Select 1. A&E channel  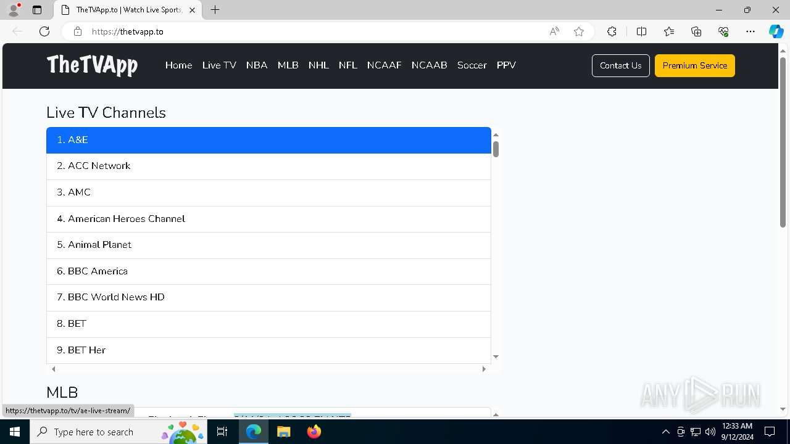click(x=268, y=140)
